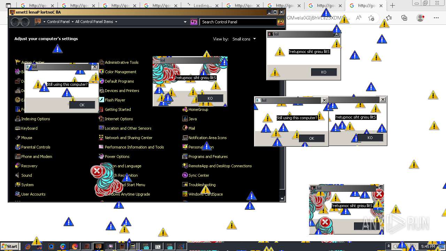Open the Default Programs icon
The height and width of the screenshot is (251, 446).
click(x=101, y=81)
